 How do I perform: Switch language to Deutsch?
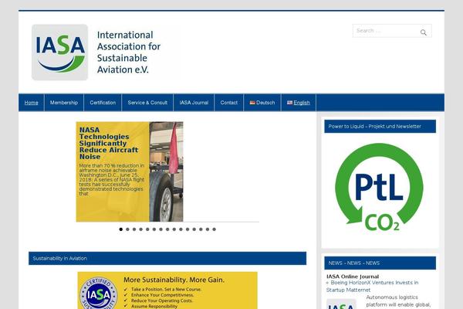pyautogui.click(x=262, y=103)
